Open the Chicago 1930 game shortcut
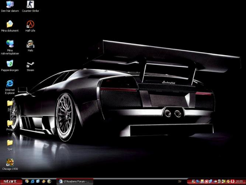 (10, 162)
